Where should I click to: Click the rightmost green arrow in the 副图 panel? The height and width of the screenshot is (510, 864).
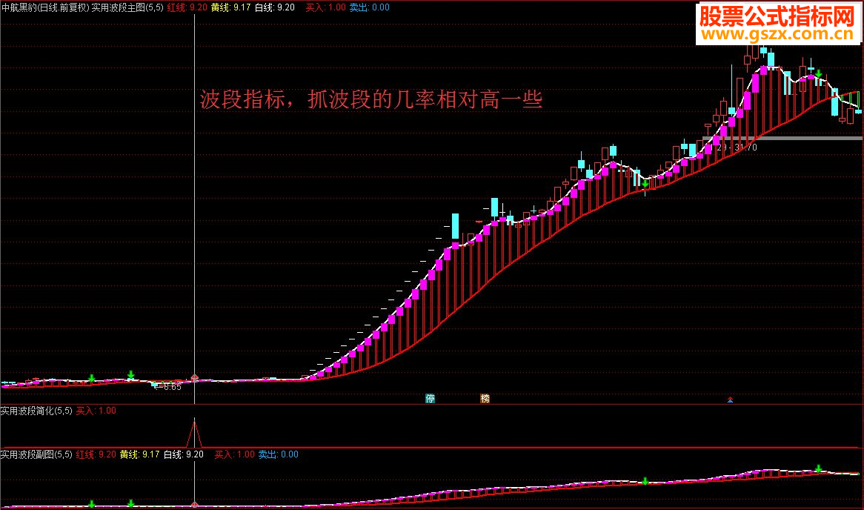819,468
